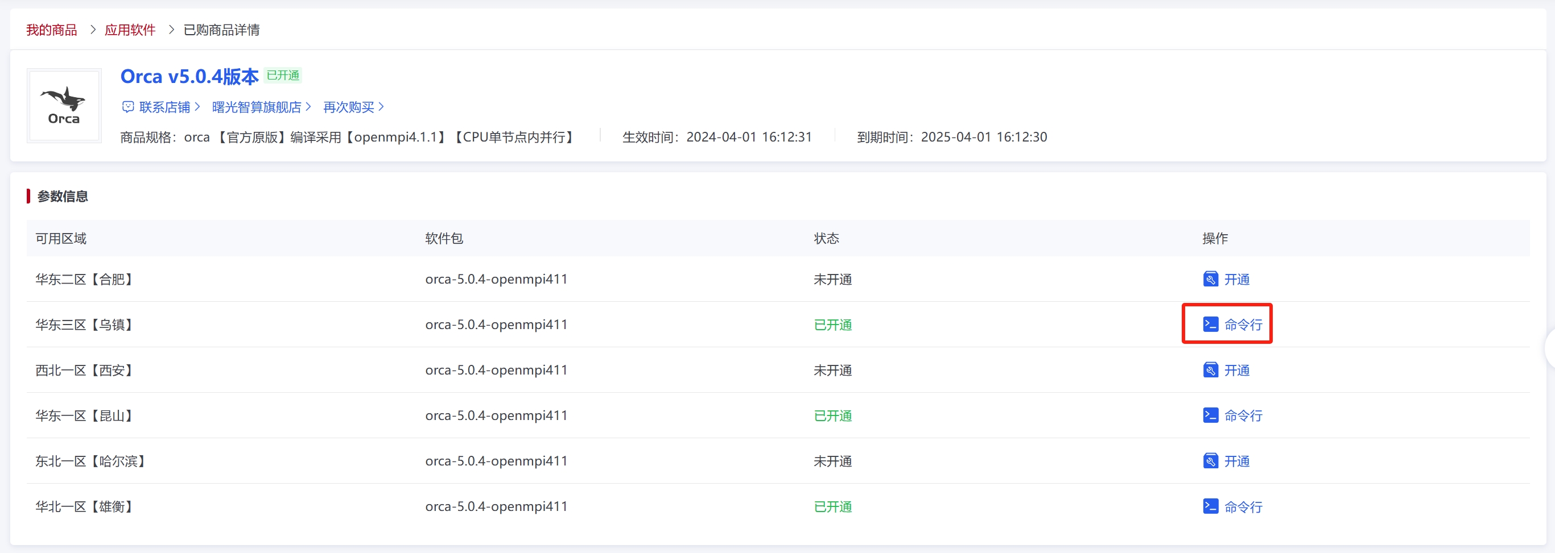
Task: Launch 命令行 for the 华东一区【昆山】 row
Action: (x=1243, y=415)
